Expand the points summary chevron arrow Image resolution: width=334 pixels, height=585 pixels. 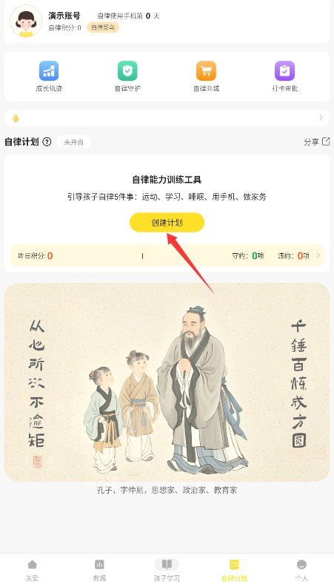click(x=318, y=255)
